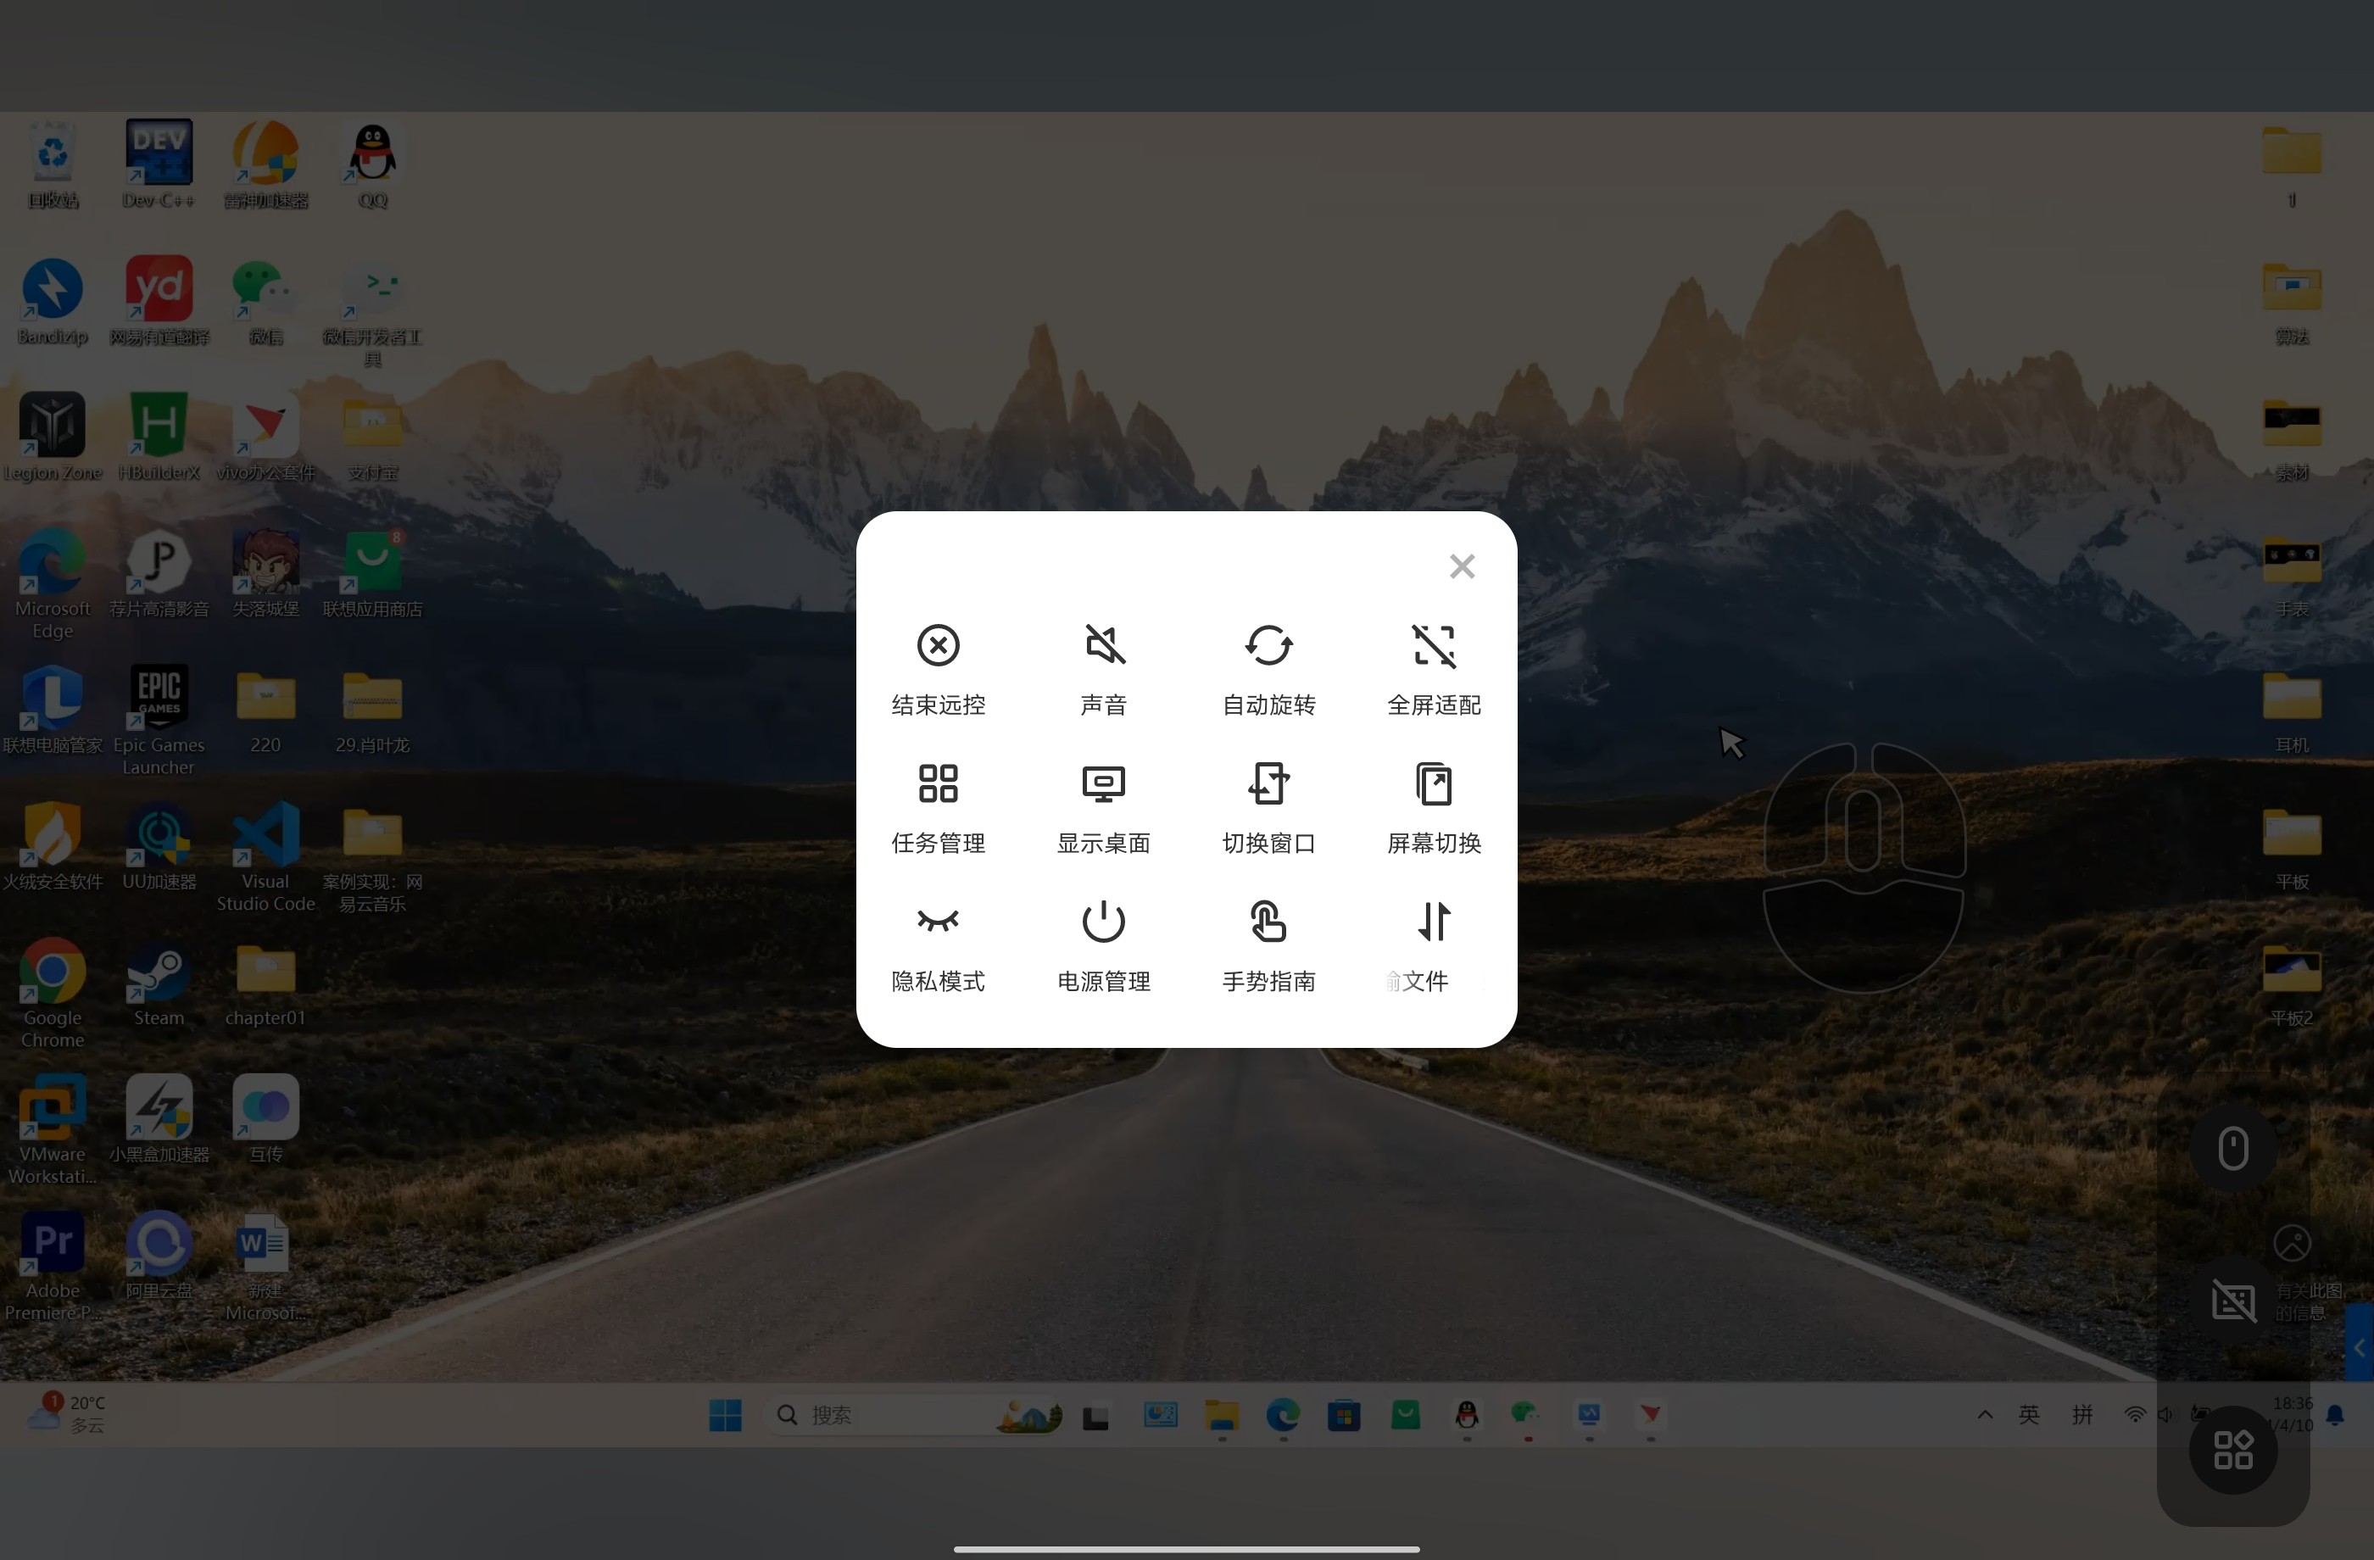Select the Steam desktop icon

(x=159, y=983)
